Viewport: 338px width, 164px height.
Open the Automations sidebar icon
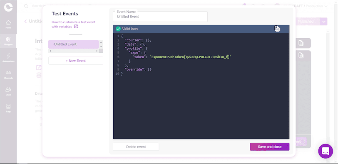(x=8, y=58)
